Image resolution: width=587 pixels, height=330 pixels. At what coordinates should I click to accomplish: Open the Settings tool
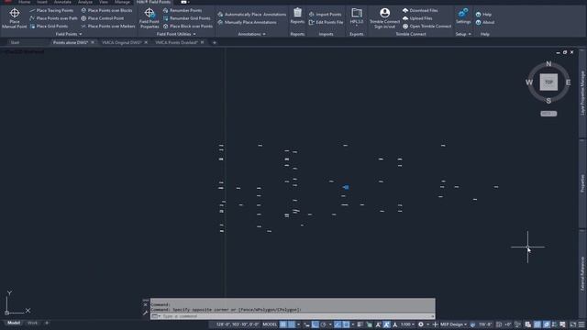pyautogui.click(x=463, y=16)
